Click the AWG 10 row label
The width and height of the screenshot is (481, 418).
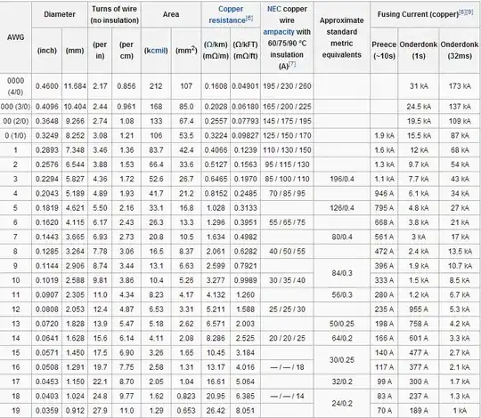point(16,280)
